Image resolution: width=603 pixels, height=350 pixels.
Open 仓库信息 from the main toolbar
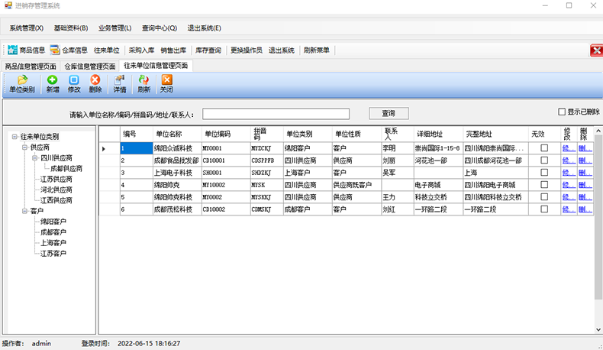[69, 50]
